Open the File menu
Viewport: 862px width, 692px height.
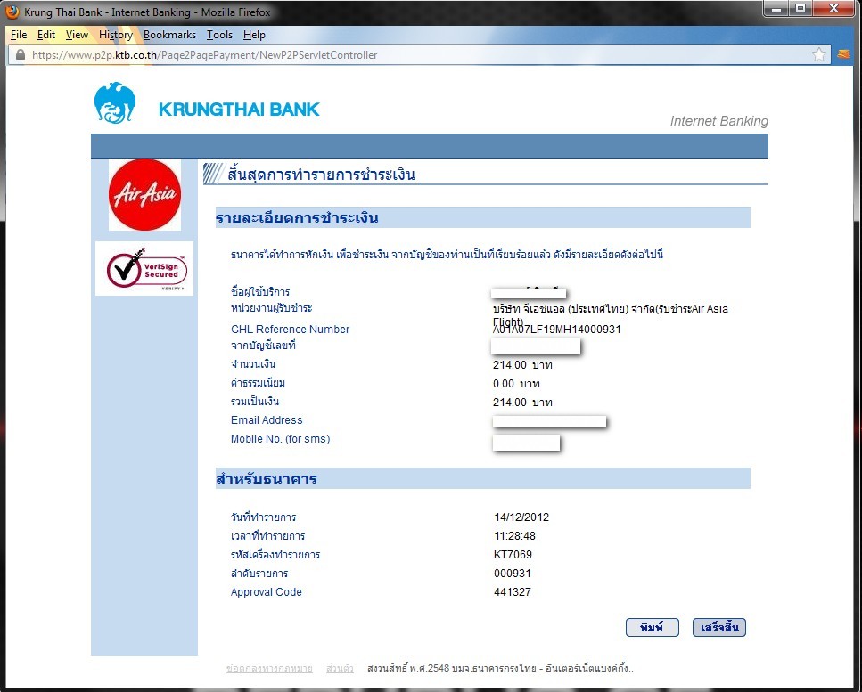coord(19,35)
